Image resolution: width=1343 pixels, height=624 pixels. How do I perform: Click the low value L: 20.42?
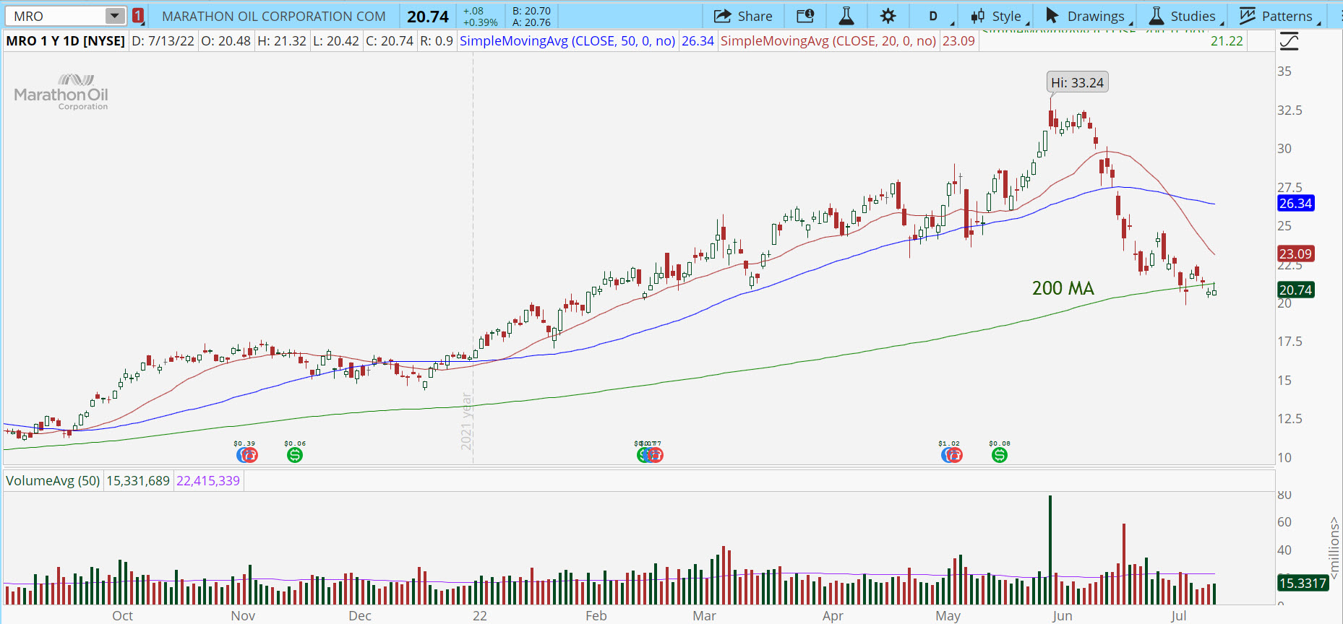coord(336,41)
